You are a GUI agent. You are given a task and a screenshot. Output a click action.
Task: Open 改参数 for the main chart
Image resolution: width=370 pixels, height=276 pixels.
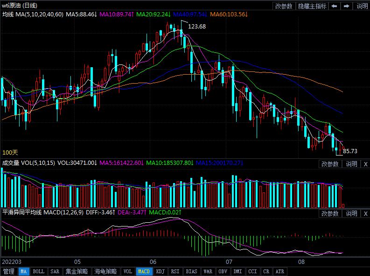[283, 6]
